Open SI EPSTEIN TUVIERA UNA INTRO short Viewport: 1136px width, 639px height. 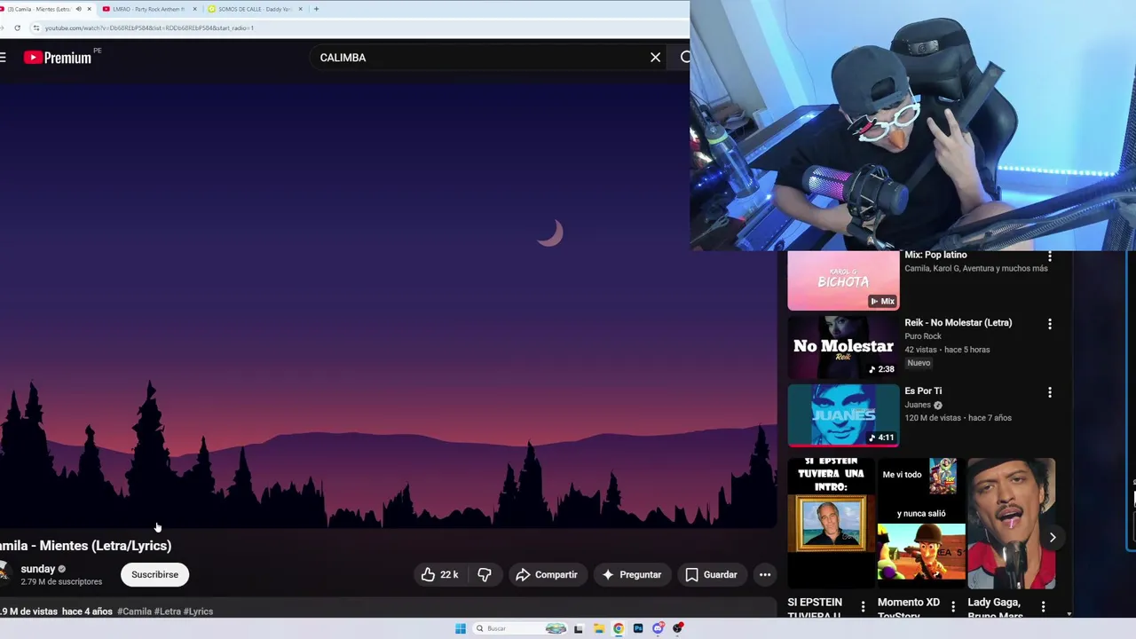pyautogui.click(x=831, y=524)
